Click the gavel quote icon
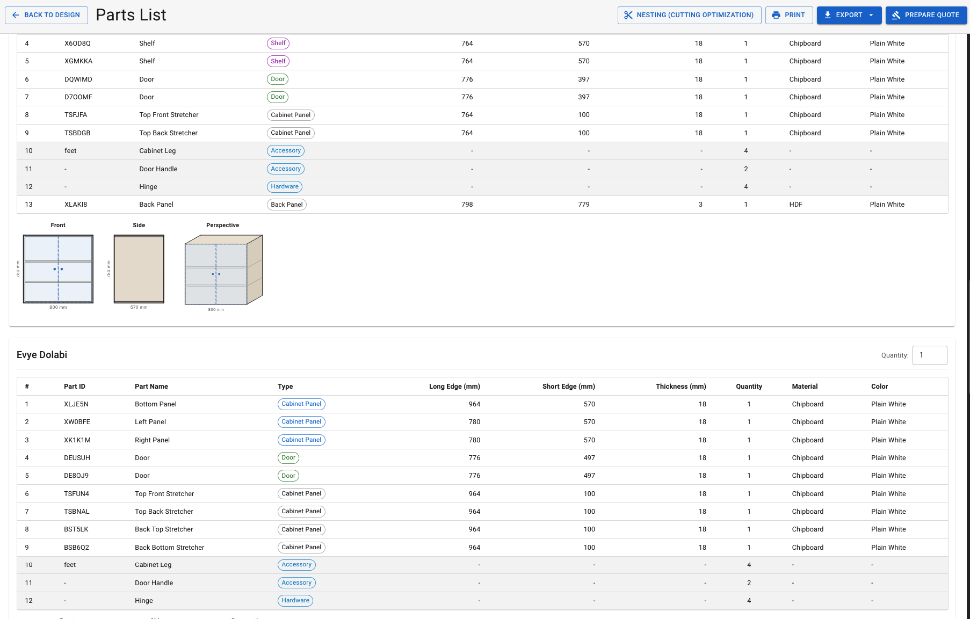 point(896,15)
